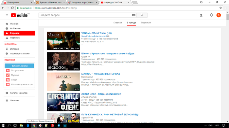Screen dimensions: 229x128
Task: Bookmark page with star icon
Action: [220, 8]
